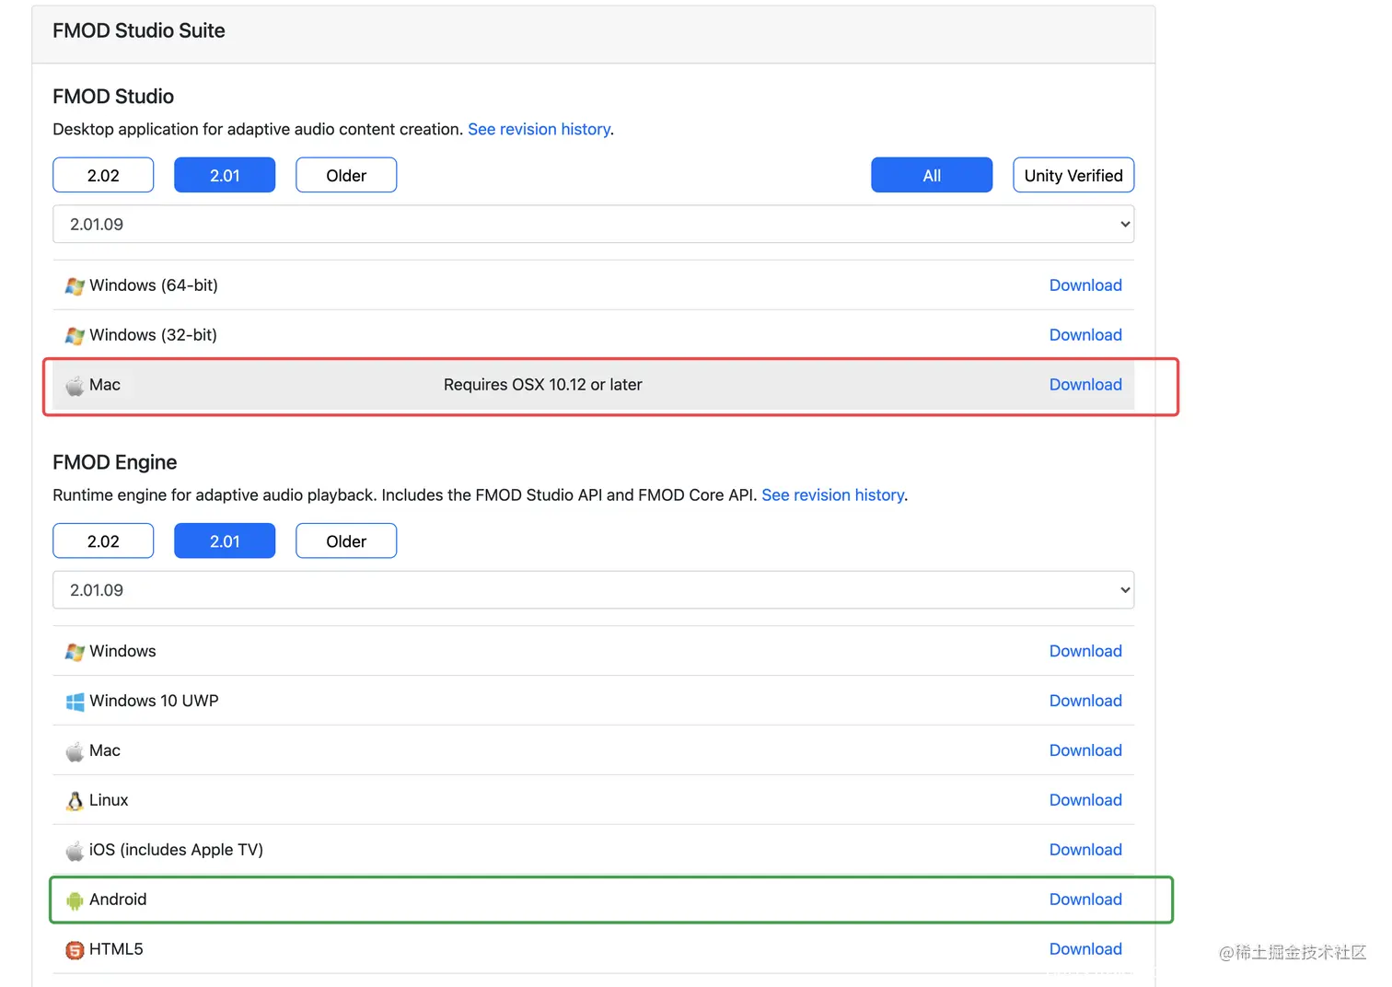
Task: Click the 'Linux' label
Action: pyautogui.click(x=109, y=800)
